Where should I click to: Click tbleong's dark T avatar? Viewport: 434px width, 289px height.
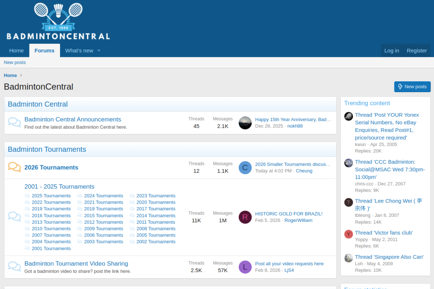click(x=349, y=202)
